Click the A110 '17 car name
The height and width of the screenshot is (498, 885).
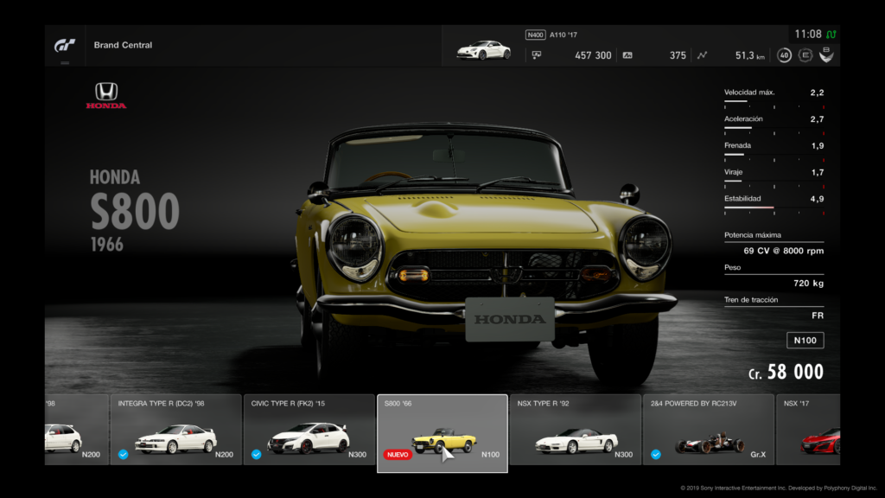563,35
